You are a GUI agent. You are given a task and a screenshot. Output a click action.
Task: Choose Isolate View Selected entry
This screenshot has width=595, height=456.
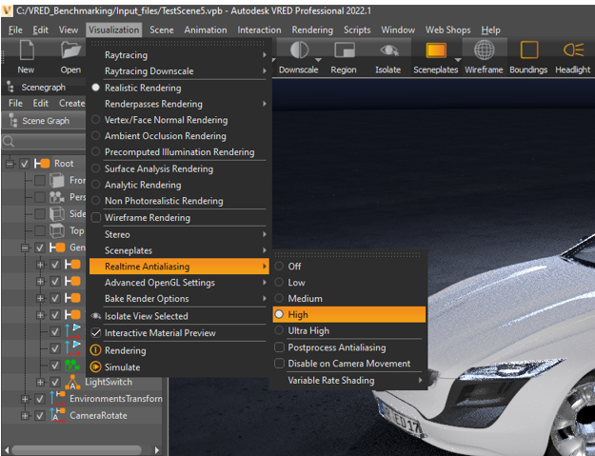click(146, 316)
